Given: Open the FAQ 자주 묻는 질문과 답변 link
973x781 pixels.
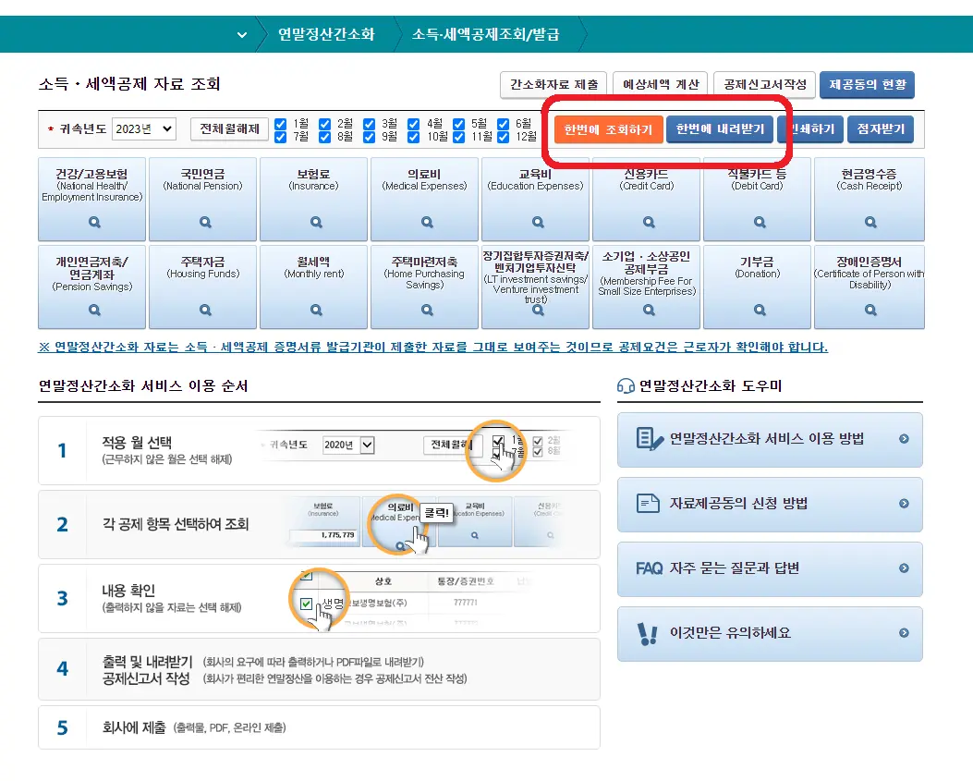Looking at the screenshot, I should (770, 569).
